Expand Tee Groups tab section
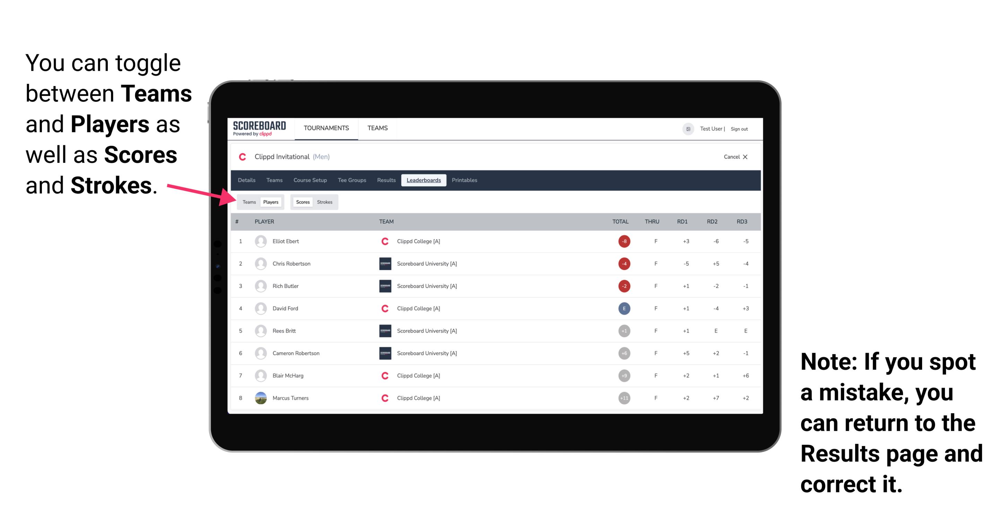 pos(351,180)
